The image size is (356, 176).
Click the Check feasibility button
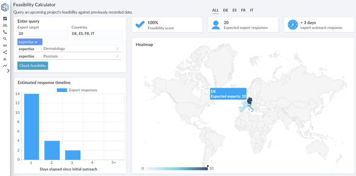[x=33, y=66]
